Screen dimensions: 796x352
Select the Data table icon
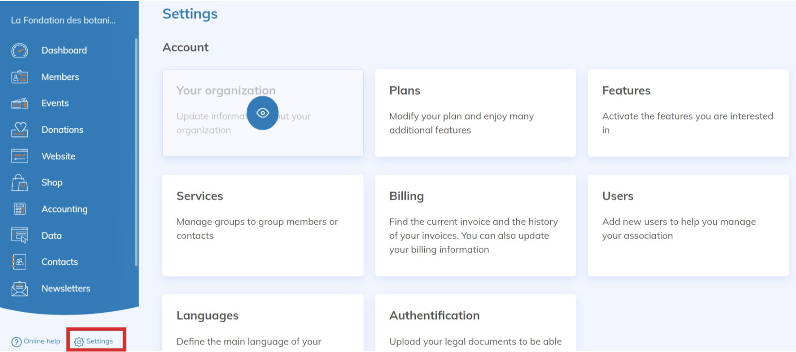(x=19, y=235)
